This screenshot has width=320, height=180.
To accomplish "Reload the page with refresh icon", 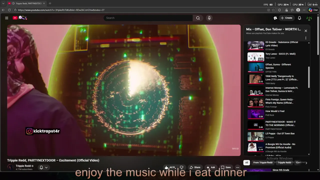I will pyautogui.click(x=9, y=10).
